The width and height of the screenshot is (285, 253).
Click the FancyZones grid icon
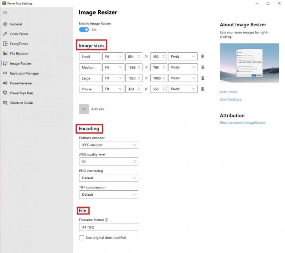(x=5, y=43)
